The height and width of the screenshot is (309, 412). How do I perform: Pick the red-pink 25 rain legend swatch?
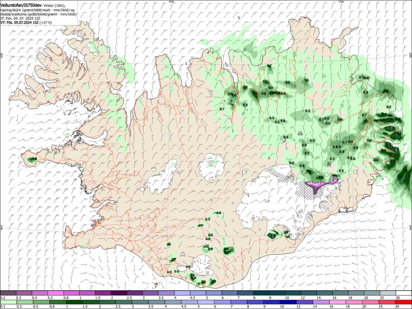click(x=387, y=302)
